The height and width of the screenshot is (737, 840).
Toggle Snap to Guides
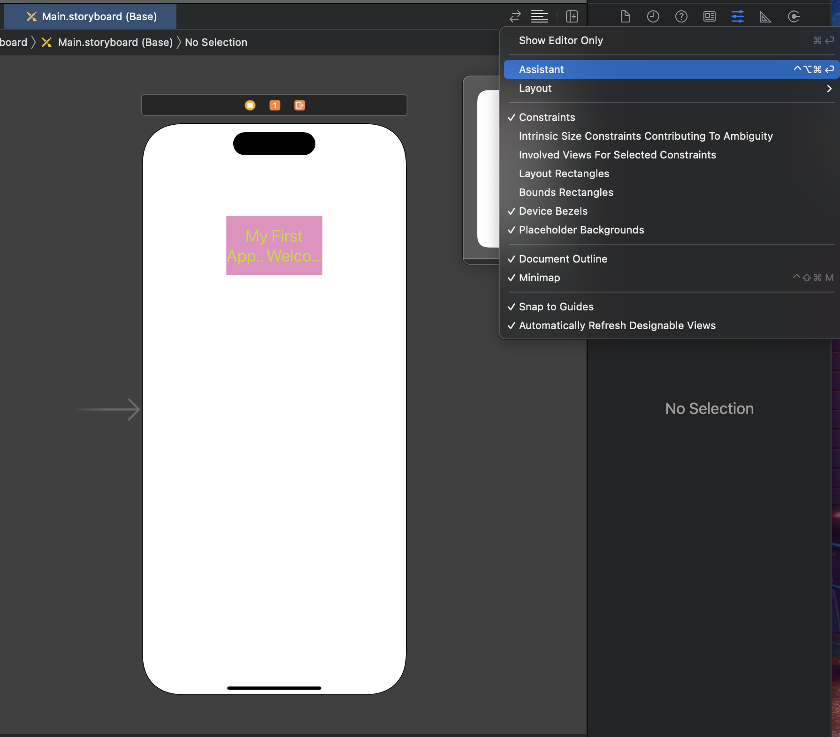[x=556, y=307]
